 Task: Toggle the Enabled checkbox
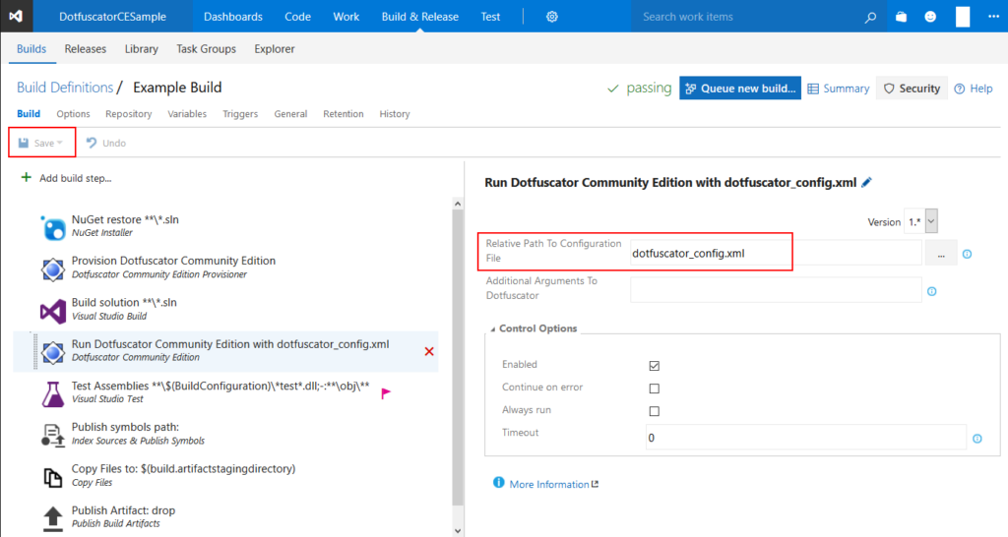coord(654,366)
